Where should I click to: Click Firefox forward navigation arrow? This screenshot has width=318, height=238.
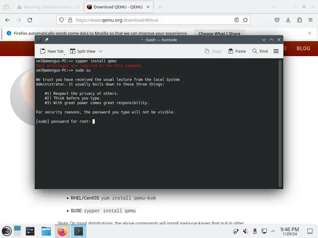(19, 20)
